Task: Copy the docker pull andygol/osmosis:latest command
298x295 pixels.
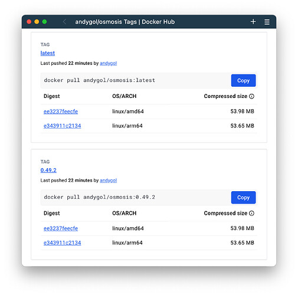Action: 243,80
